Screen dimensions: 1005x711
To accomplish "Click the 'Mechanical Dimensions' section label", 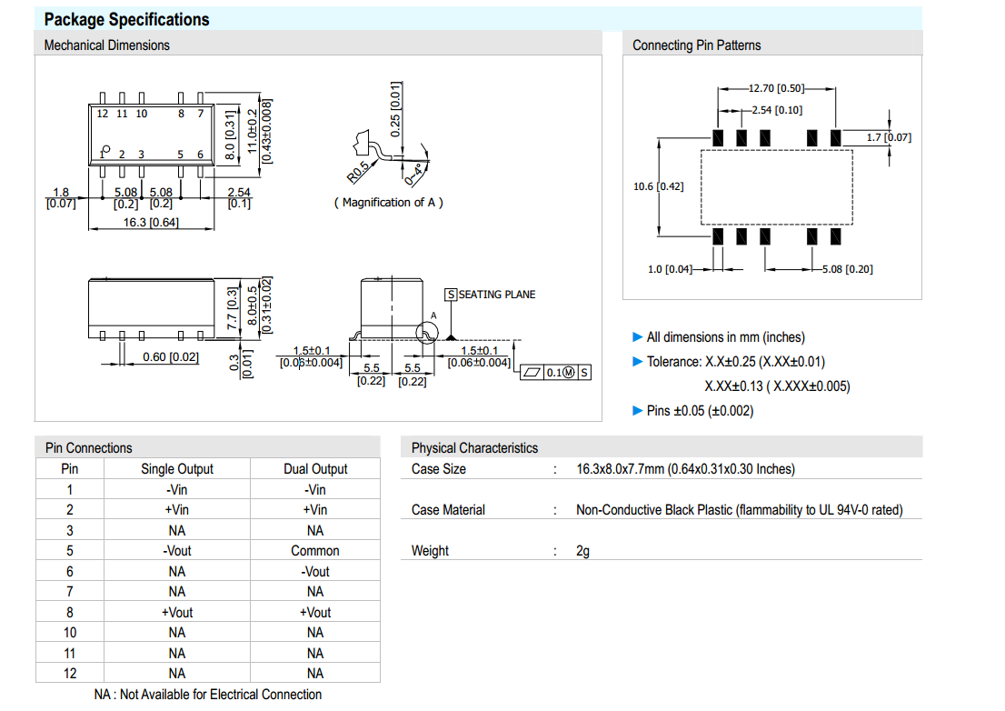I will click(106, 45).
